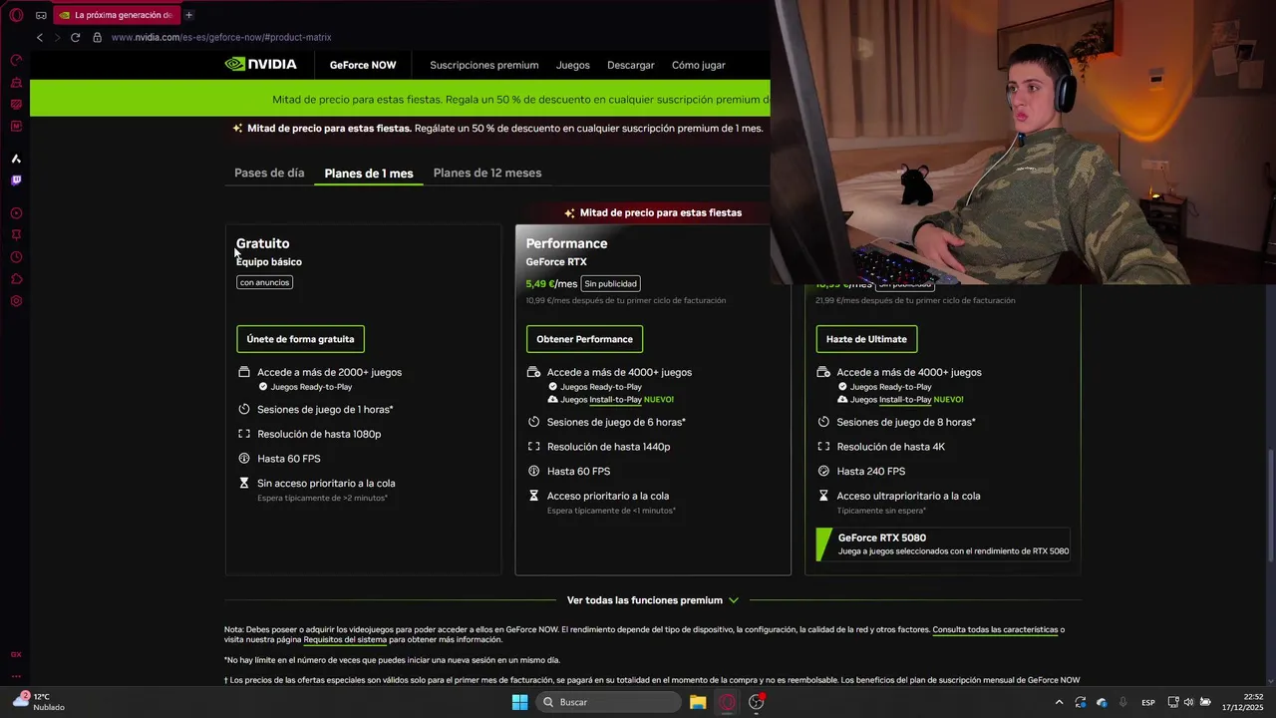Screen dimensions: 1276x718
Task: Click 'Sesiones de juego de 6 horas*' text
Action: (x=616, y=422)
